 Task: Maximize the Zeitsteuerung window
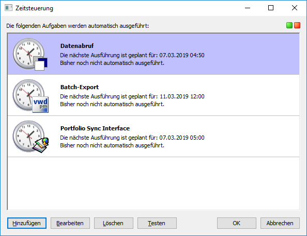point(271,8)
